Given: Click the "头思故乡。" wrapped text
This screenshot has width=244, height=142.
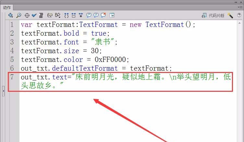Looking at the screenshot, I should click(39, 85).
